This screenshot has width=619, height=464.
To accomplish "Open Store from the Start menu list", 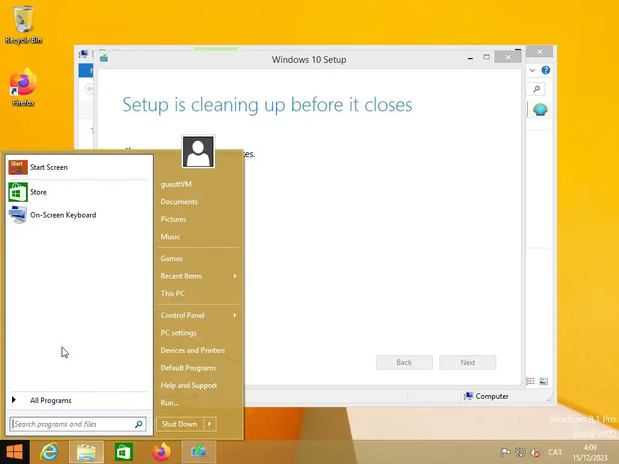I will [78, 192].
